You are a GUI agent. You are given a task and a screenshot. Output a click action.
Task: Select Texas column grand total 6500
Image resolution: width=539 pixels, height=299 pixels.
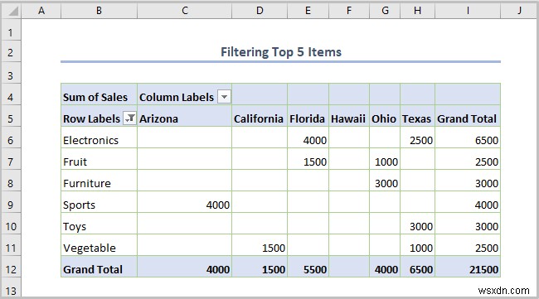(417, 267)
